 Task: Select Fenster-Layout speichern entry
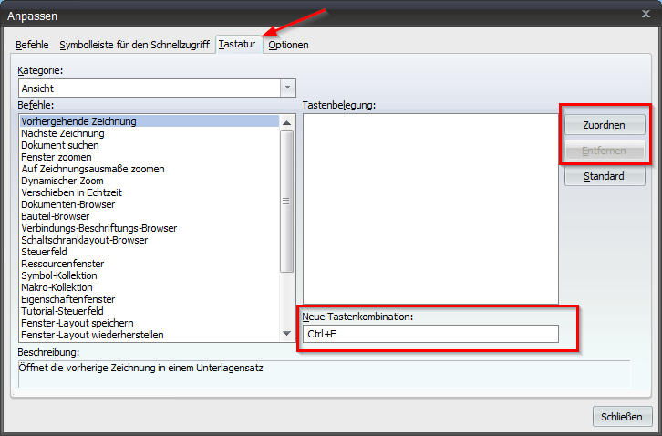[78, 323]
